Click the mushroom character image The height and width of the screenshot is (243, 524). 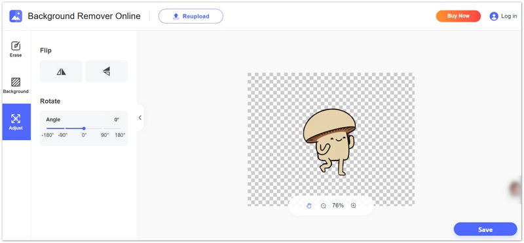click(329, 141)
